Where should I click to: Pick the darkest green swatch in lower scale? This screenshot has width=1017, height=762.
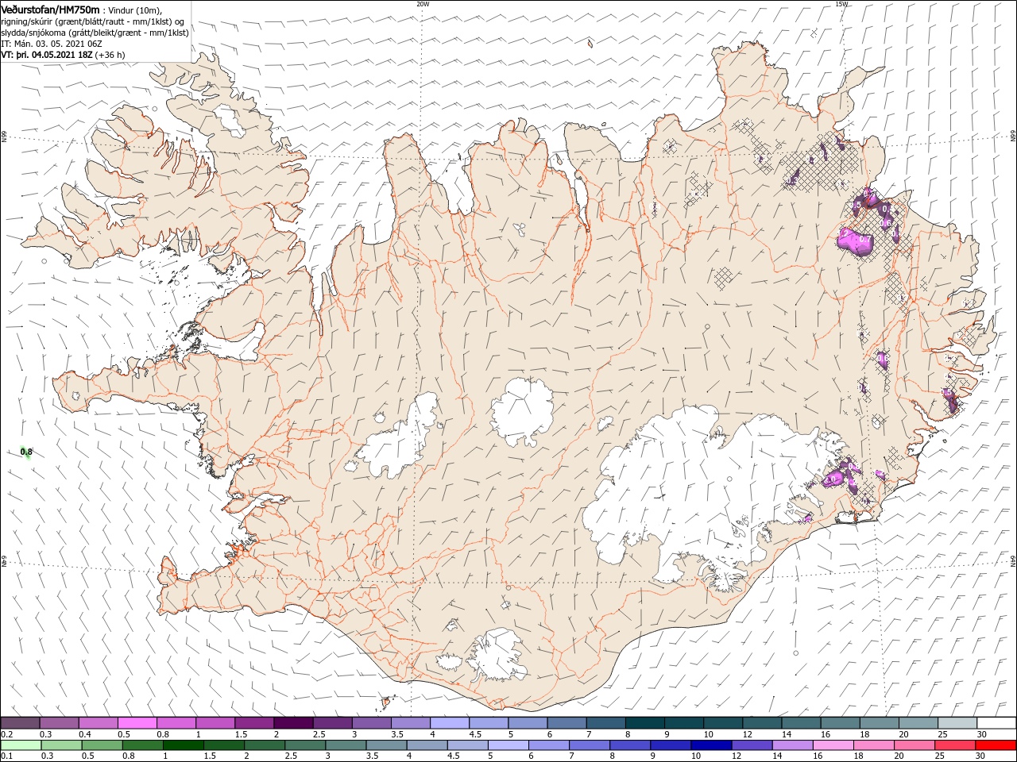click(x=183, y=745)
